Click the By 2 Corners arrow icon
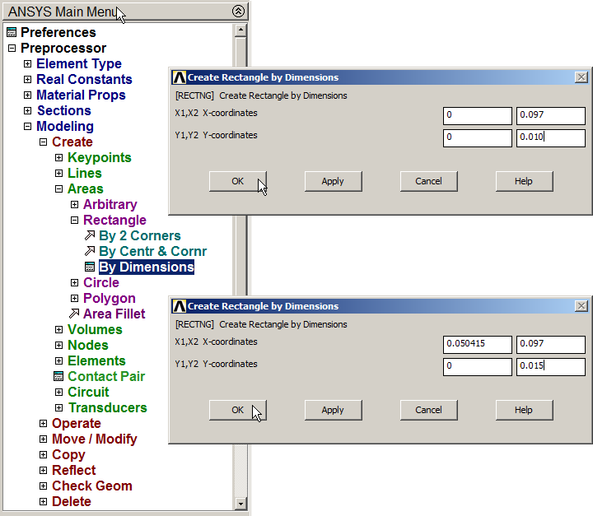Image resolution: width=593 pixels, height=516 pixels. [x=90, y=236]
